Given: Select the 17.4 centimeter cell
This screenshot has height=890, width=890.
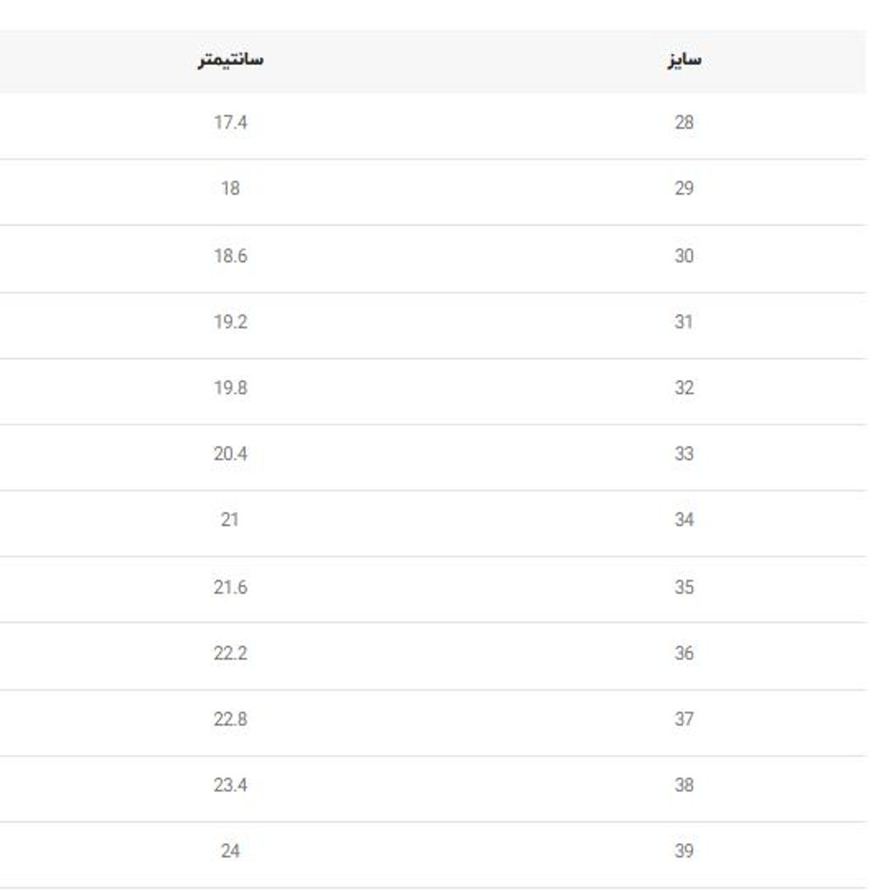Looking at the screenshot, I should pos(230,123).
